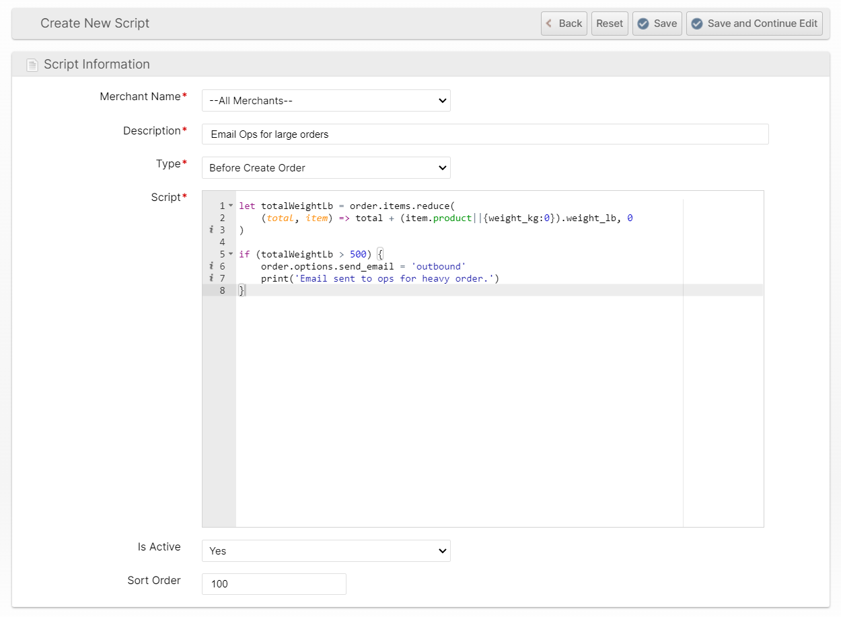The height and width of the screenshot is (617, 841).
Task: Open the Type dropdown
Action: point(326,168)
